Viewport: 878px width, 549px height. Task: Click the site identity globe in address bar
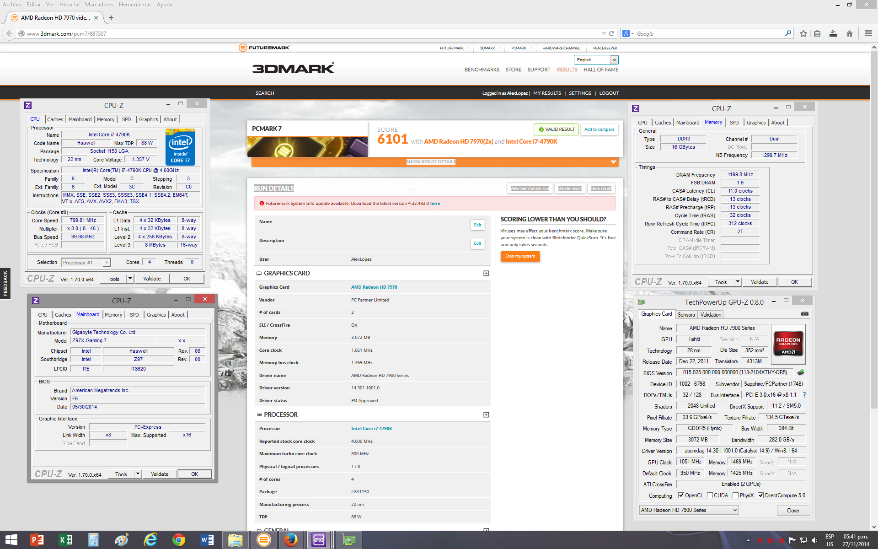(x=21, y=33)
